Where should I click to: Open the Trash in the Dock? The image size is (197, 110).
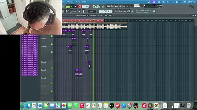[x=189, y=105]
